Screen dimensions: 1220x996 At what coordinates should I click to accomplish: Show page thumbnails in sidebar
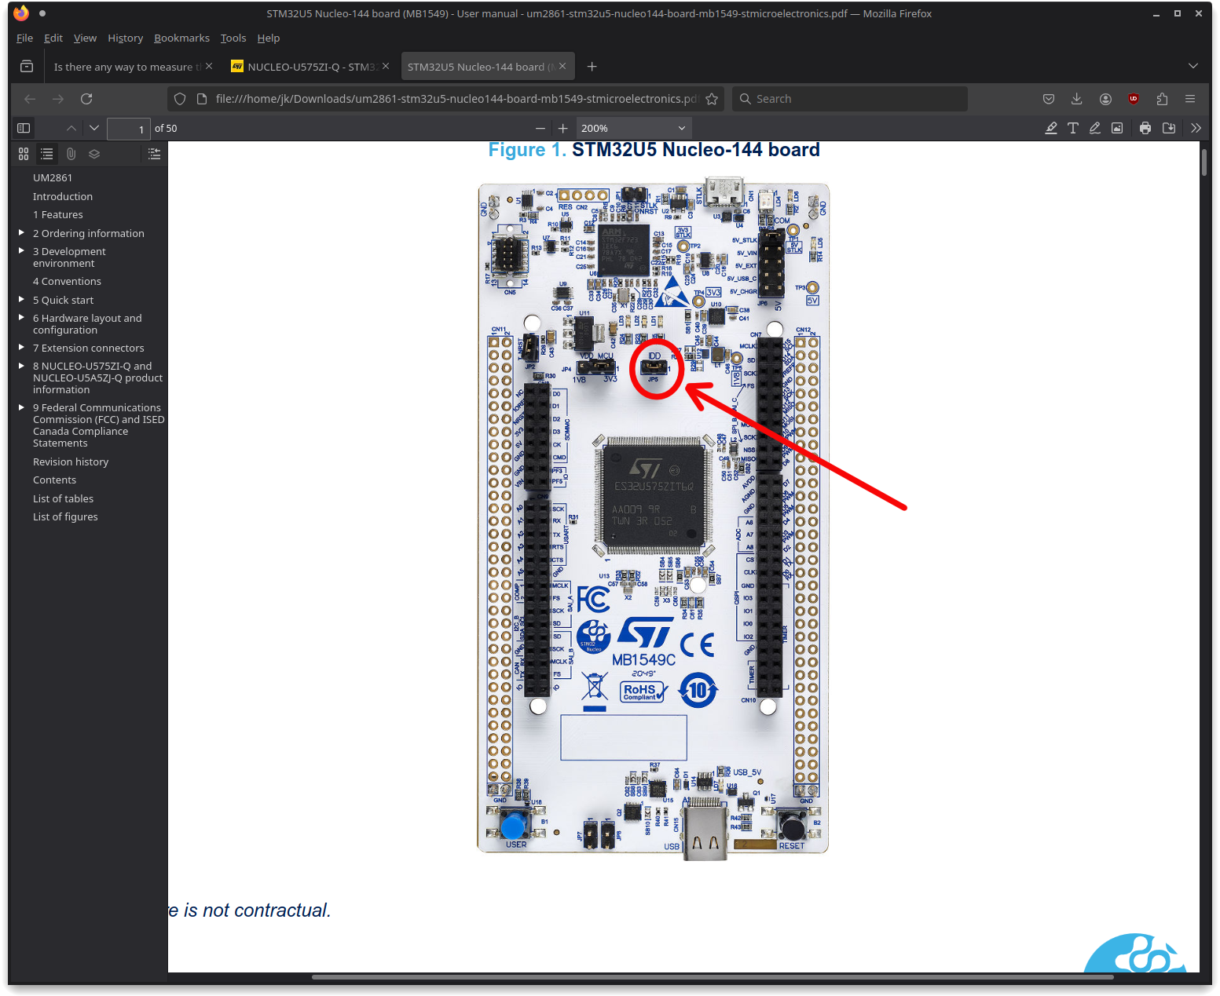pos(23,154)
